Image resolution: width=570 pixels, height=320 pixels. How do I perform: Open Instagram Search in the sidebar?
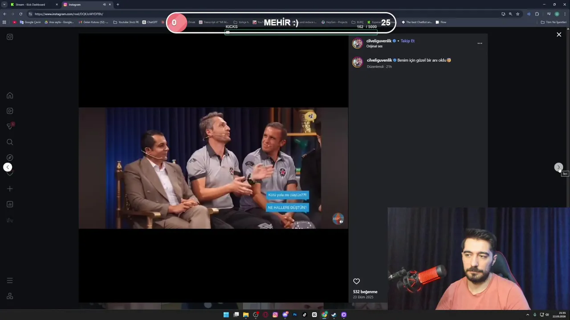coord(10,142)
